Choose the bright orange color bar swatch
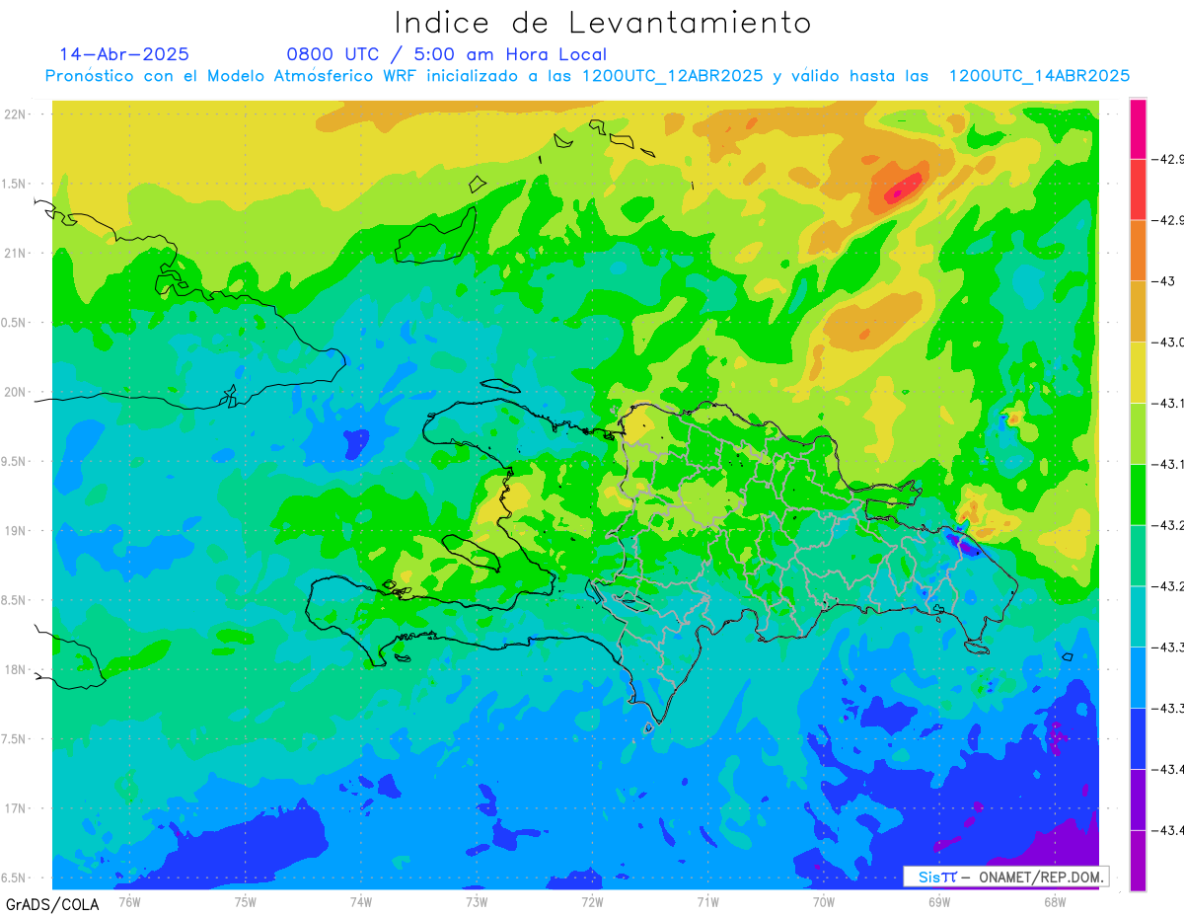 tap(1138, 250)
